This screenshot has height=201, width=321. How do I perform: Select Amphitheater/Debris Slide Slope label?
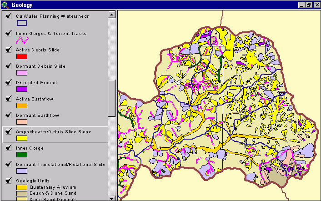[54, 131]
